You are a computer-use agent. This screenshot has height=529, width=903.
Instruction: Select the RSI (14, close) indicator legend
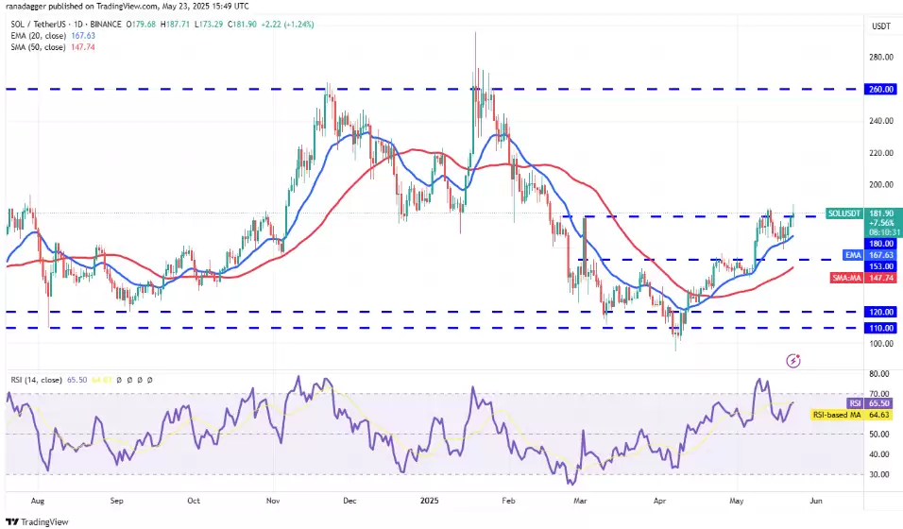[36, 381]
